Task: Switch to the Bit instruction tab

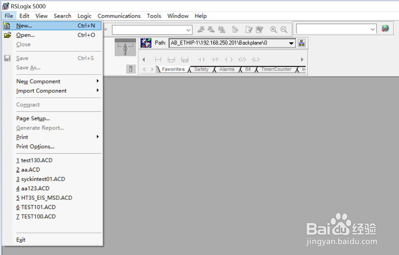Action: click(x=248, y=69)
